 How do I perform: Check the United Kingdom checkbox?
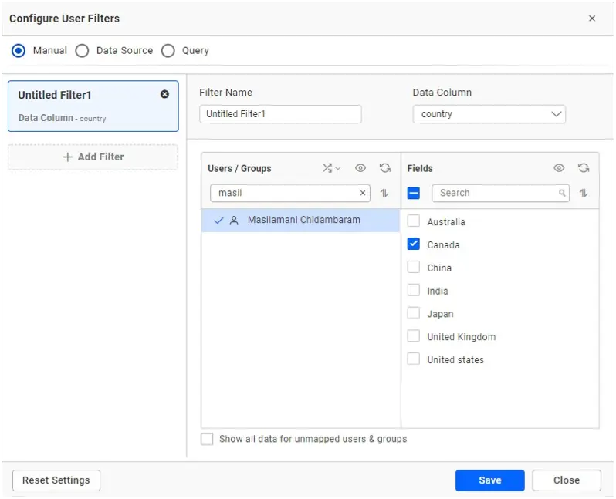[x=413, y=335]
